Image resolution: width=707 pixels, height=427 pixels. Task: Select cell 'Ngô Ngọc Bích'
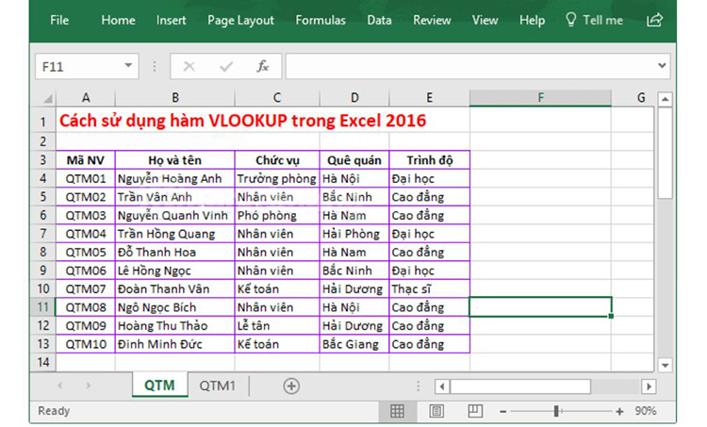click(175, 307)
